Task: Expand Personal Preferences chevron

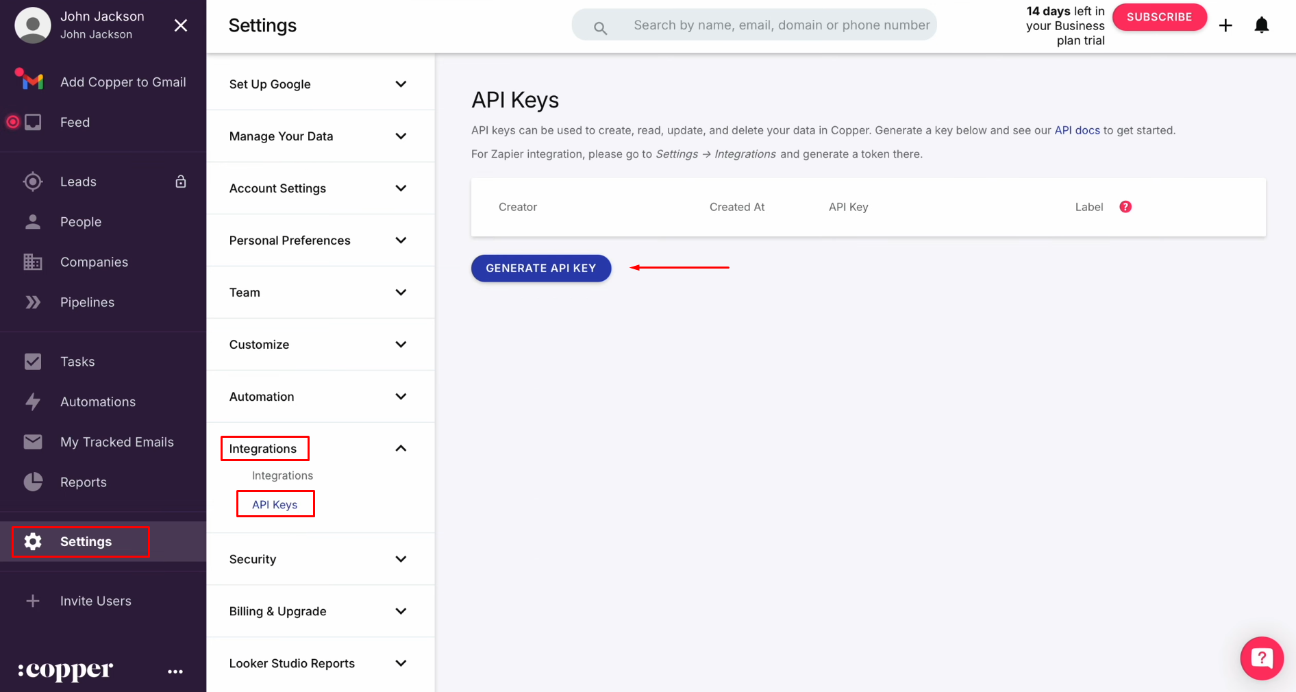Action: 401,240
